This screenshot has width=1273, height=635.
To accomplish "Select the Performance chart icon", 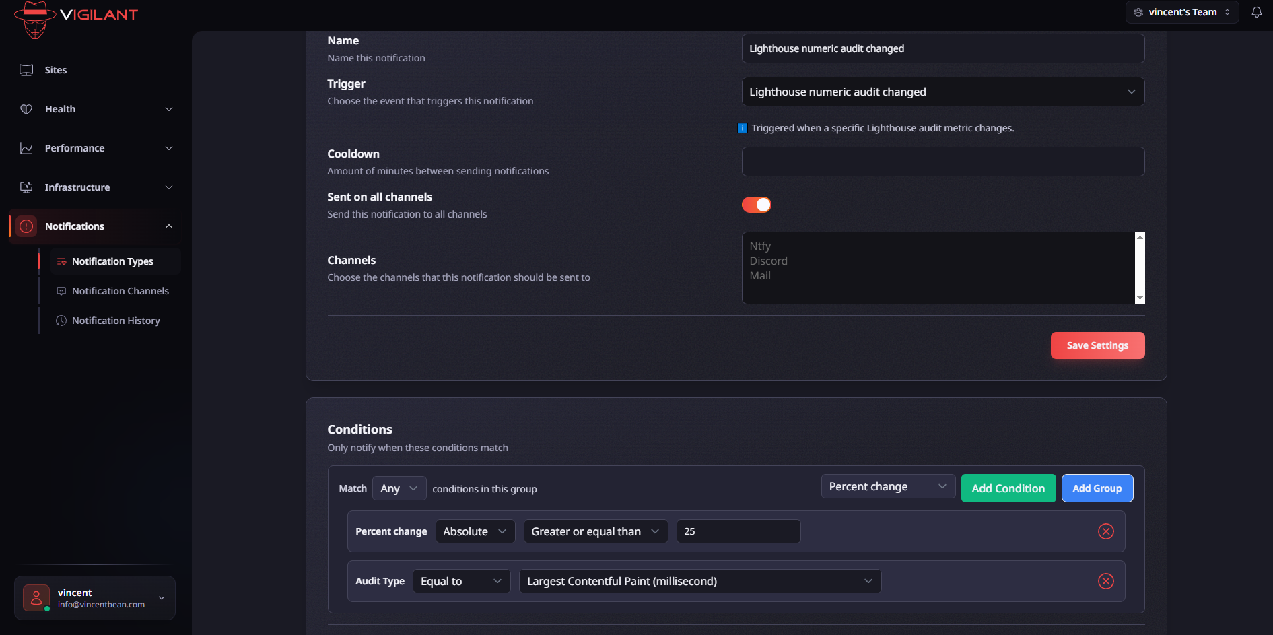I will [26, 147].
